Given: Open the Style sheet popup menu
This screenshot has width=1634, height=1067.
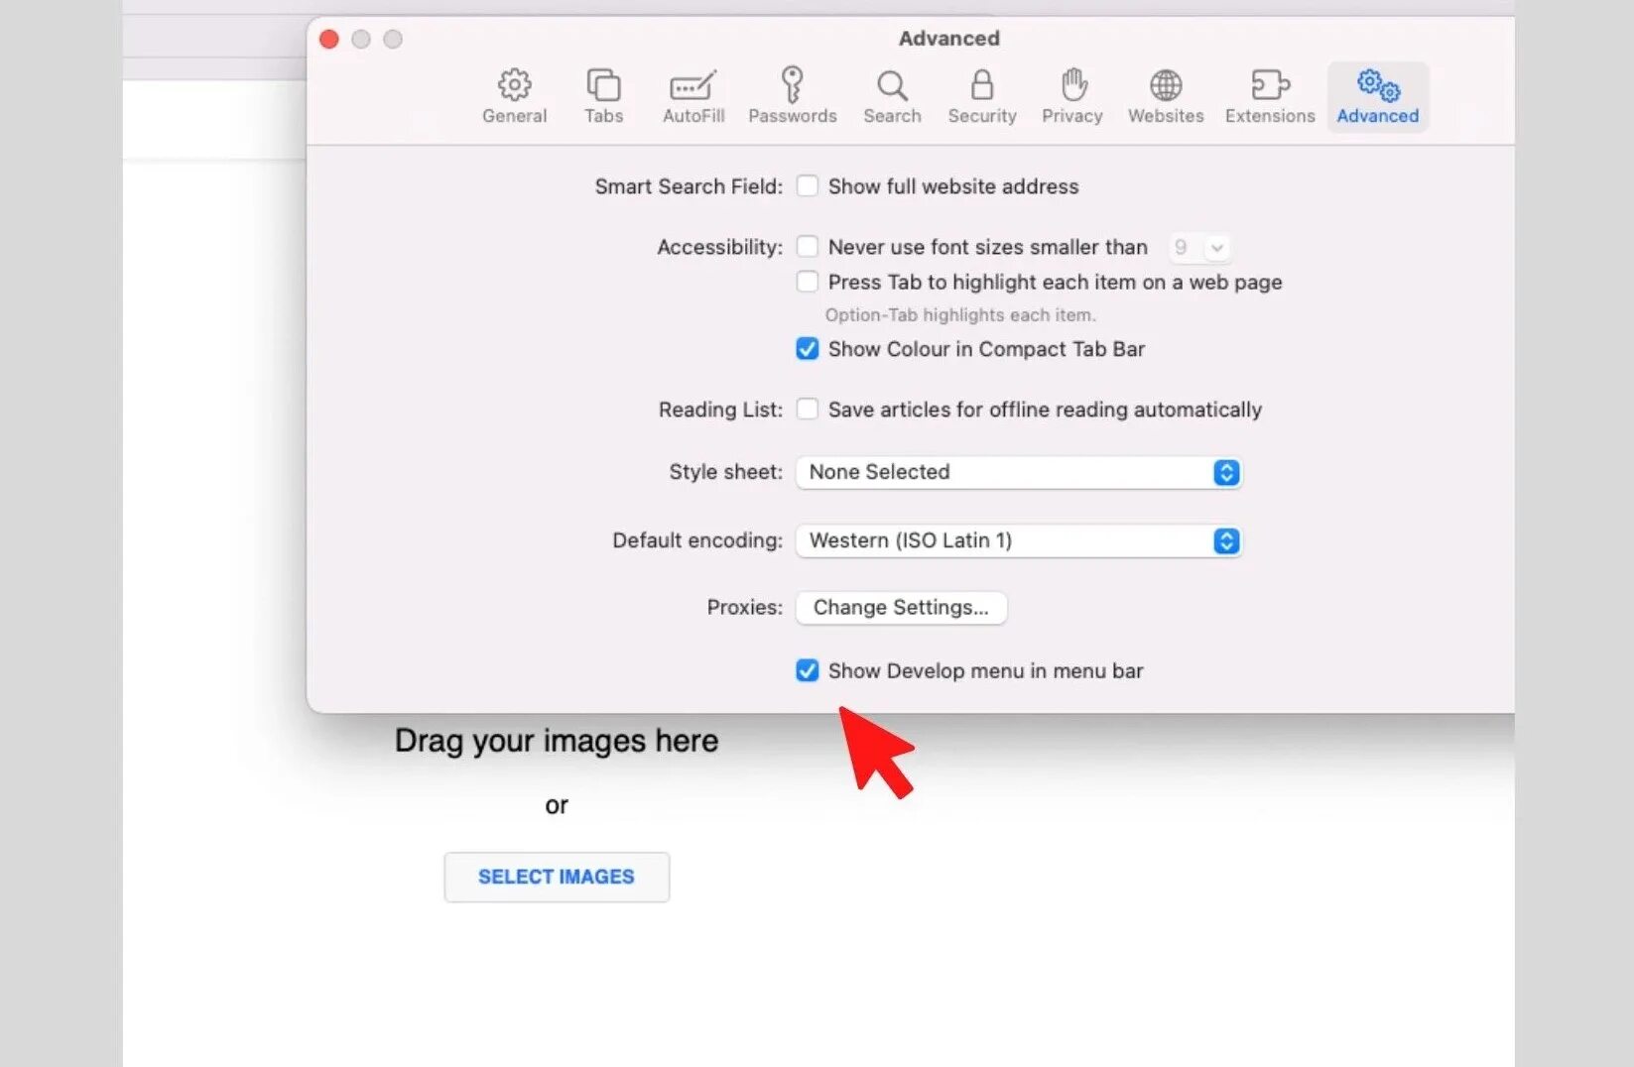Looking at the screenshot, I should pyautogui.click(x=1018, y=472).
